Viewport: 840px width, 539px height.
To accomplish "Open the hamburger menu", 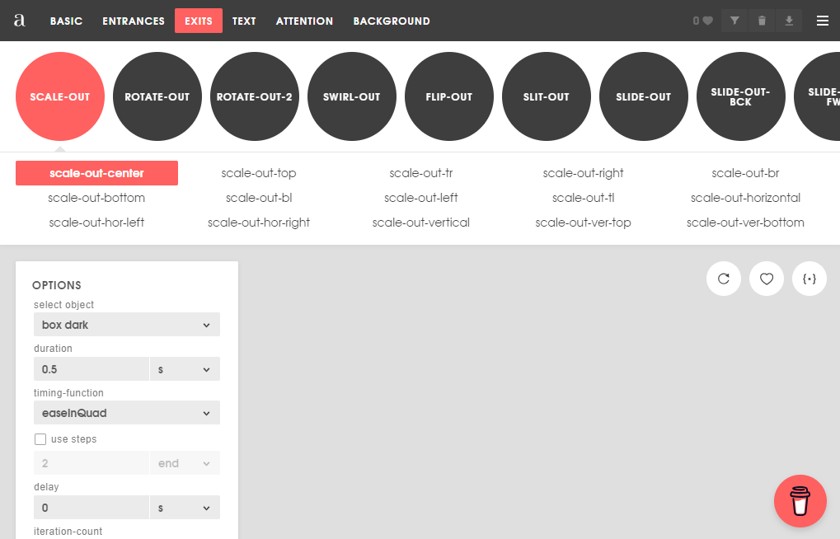I will (x=822, y=21).
